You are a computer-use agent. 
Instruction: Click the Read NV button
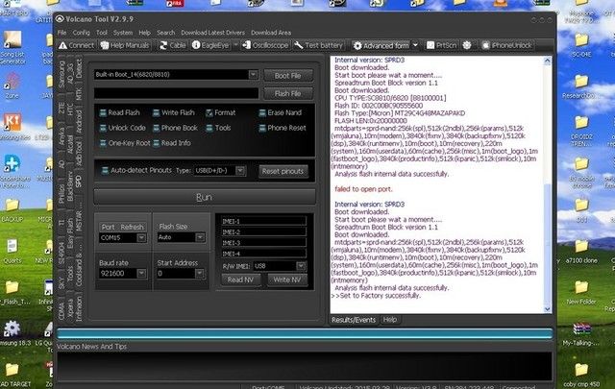pyautogui.click(x=241, y=280)
